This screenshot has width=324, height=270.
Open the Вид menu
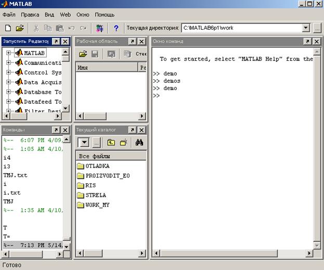[49, 15]
